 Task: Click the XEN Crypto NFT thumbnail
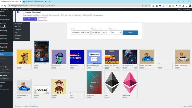tap(94, 82)
